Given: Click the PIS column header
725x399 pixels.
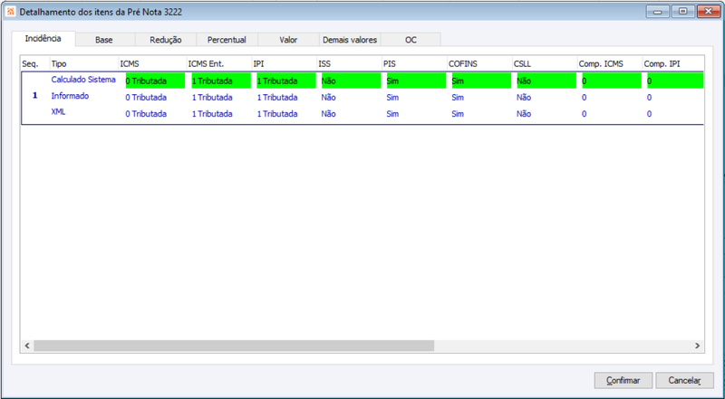Looking at the screenshot, I should 415,64.
